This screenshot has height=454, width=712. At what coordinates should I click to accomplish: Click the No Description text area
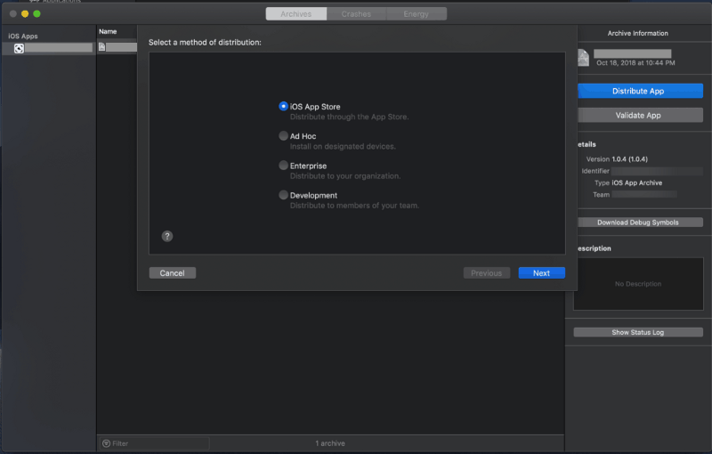(638, 284)
